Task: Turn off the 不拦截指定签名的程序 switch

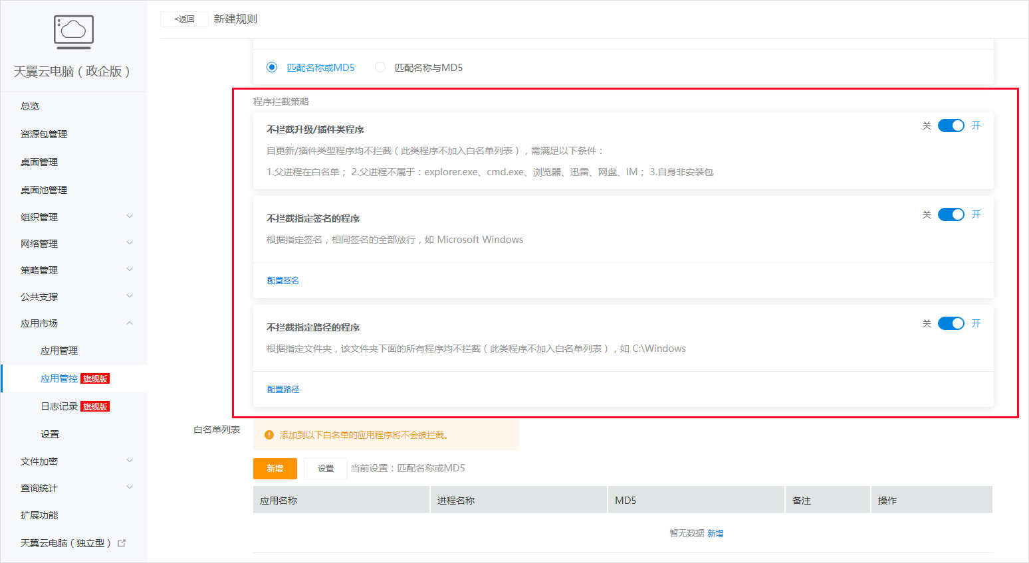Action: tap(951, 214)
